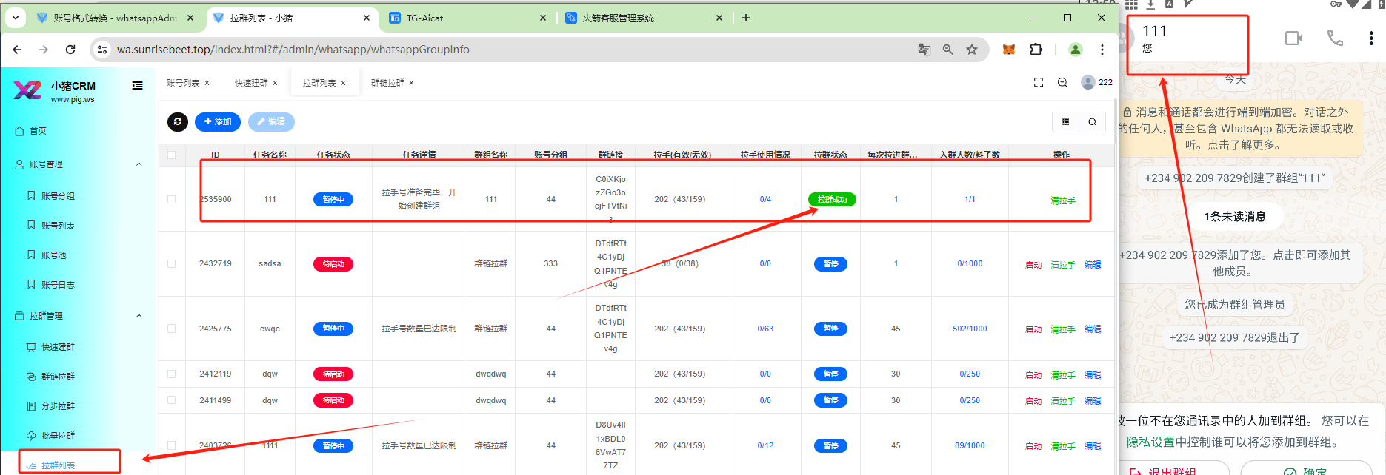Close the 账号列表 page tab
The height and width of the screenshot is (475, 1386).
[207, 83]
